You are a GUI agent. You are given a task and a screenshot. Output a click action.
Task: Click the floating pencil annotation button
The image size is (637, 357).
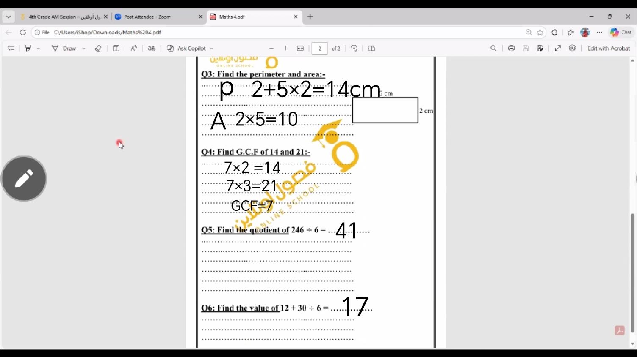pos(24,179)
